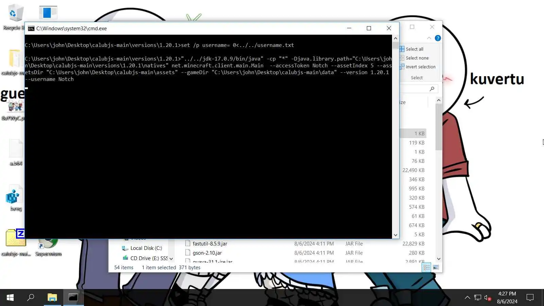Open the calubjs-mai zip archive on desktop
The width and height of the screenshot is (544, 306).
[16, 242]
